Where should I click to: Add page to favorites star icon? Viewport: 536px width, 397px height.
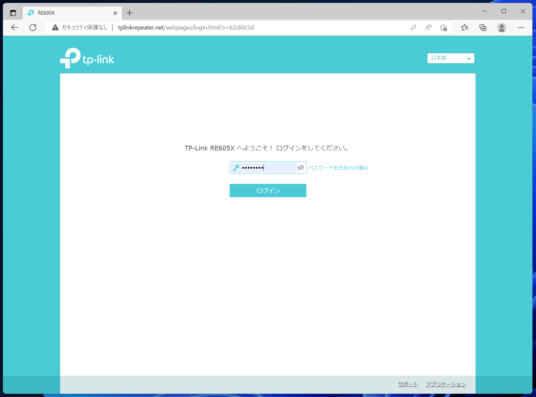point(443,28)
